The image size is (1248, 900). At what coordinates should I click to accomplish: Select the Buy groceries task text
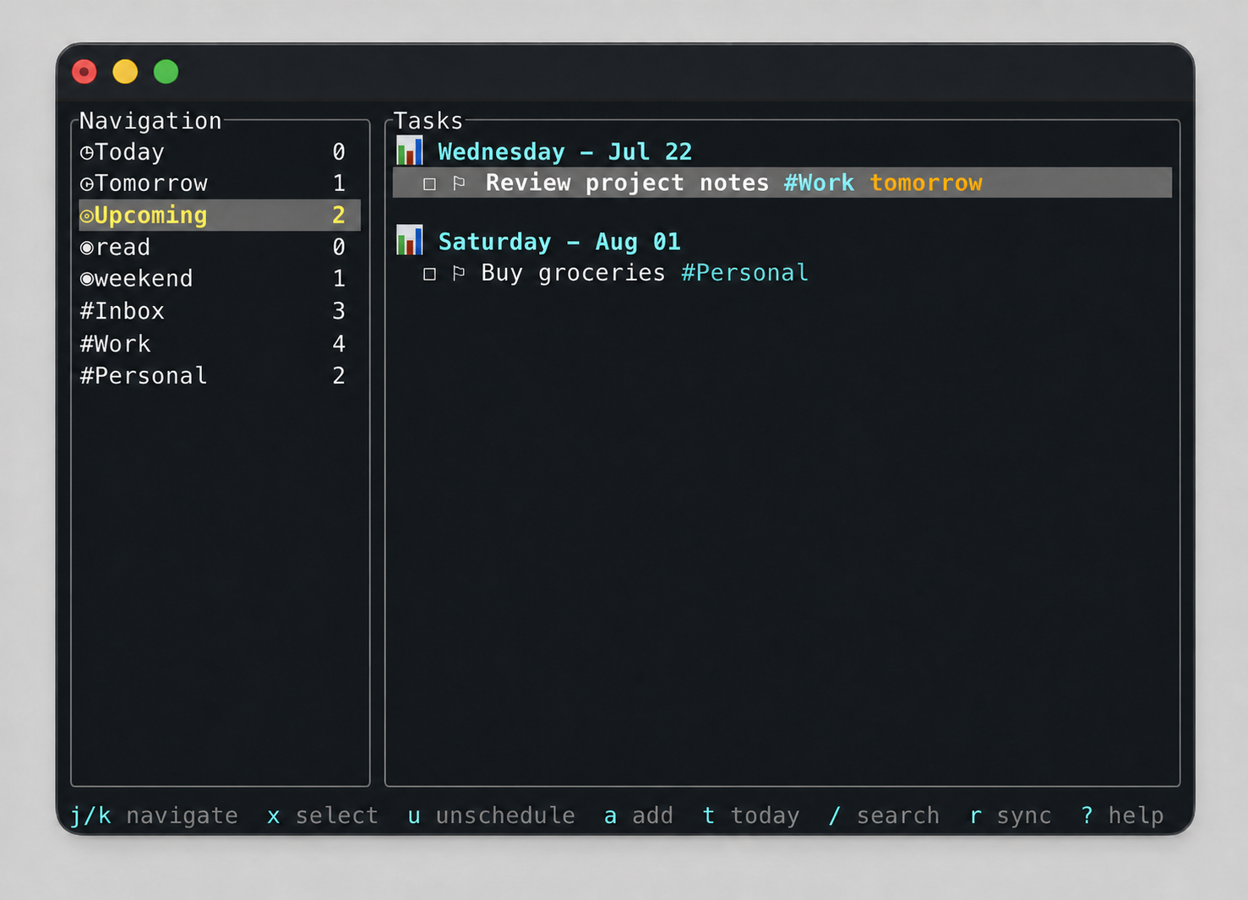[573, 273]
